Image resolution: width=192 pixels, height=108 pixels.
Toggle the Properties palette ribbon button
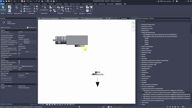(10, 11)
